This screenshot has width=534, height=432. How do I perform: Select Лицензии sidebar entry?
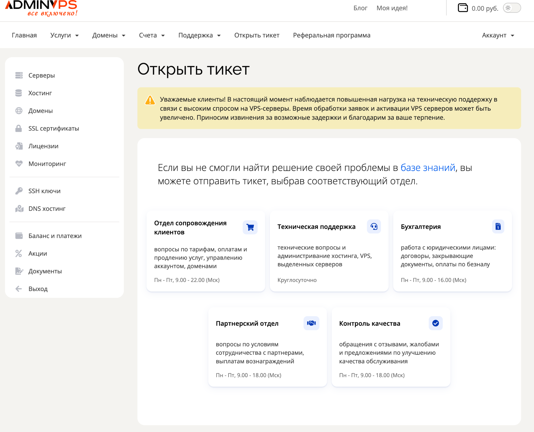click(44, 146)
